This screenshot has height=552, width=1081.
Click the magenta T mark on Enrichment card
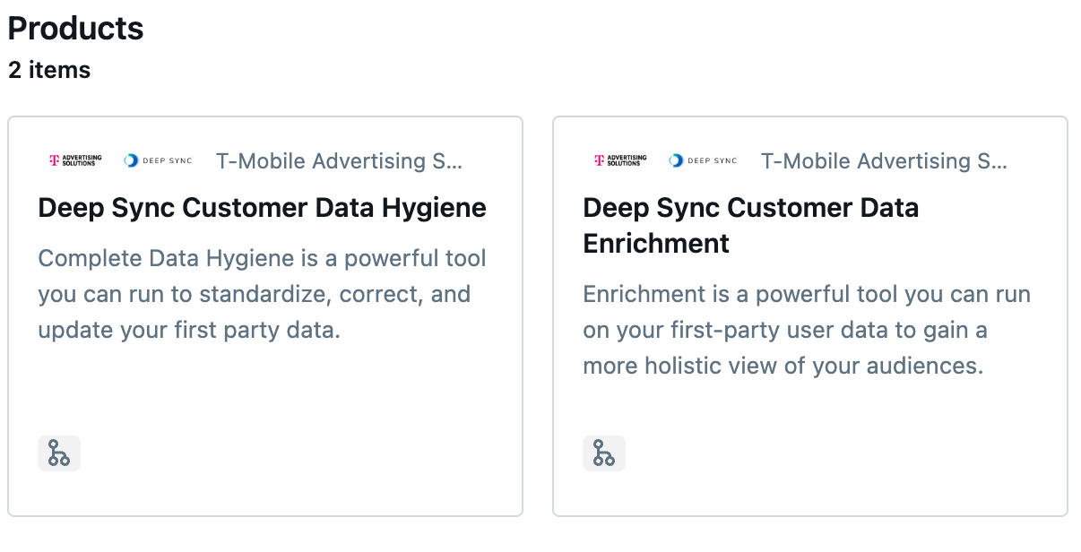[x=599, y=160]
